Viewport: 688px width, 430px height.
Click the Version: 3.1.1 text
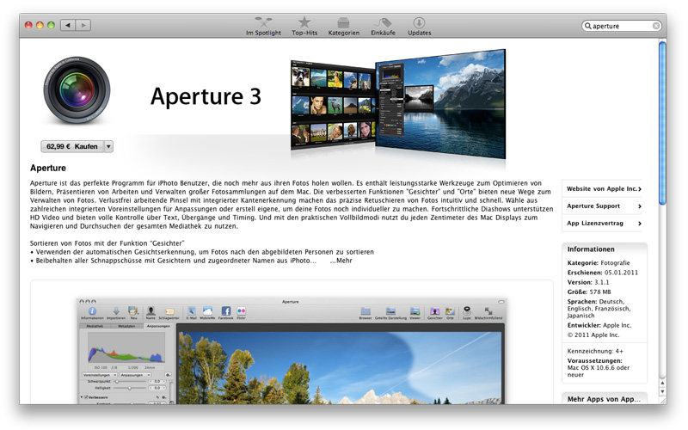pyautogui.click(x=588, y=282)
